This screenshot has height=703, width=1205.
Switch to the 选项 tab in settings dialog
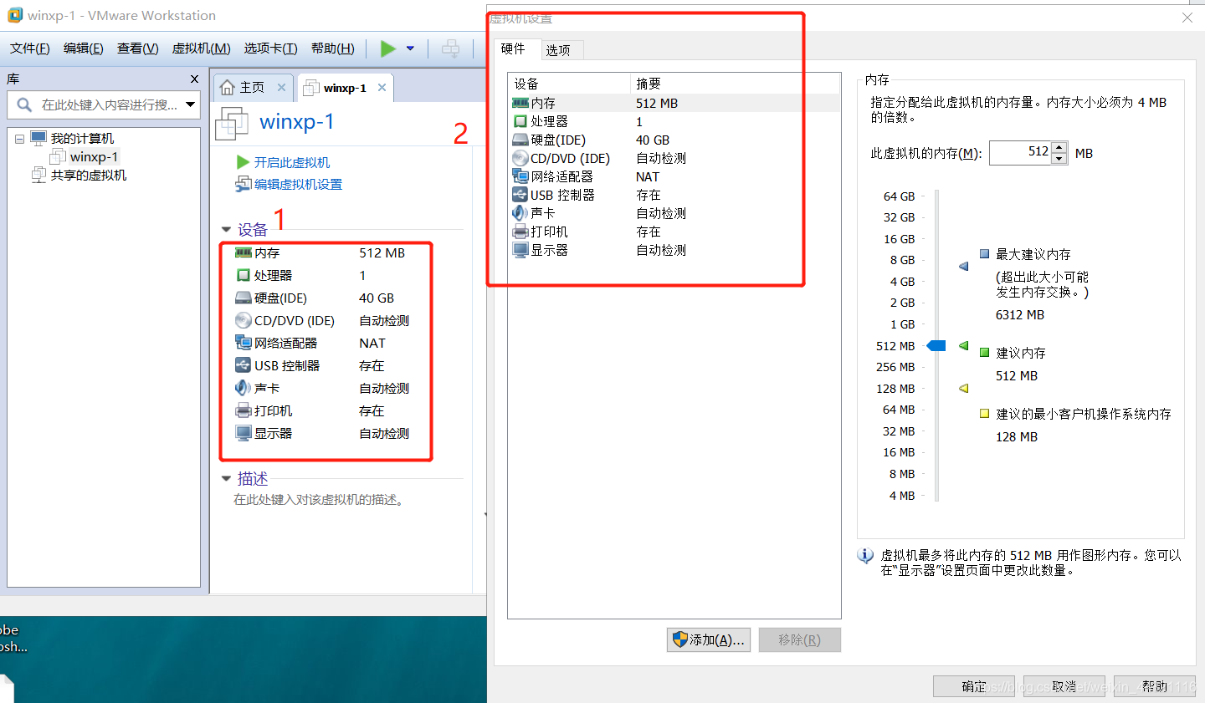click(558, 50)
